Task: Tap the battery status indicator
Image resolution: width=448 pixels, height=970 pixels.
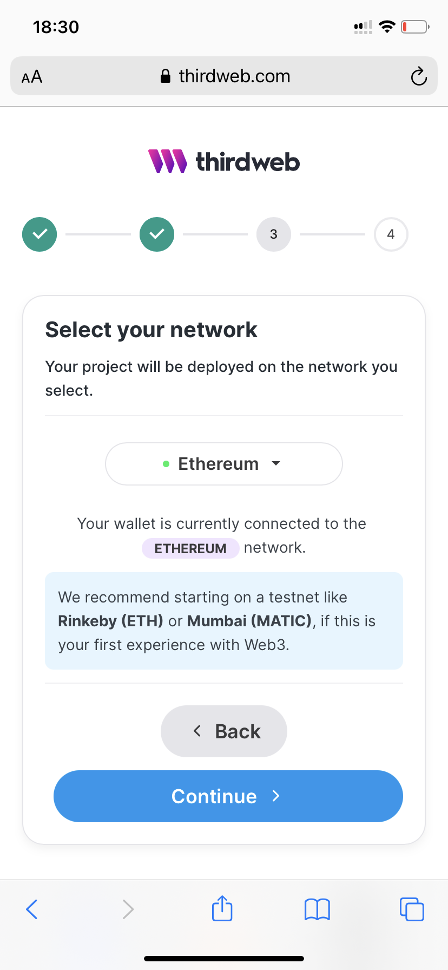Action: 415,27
